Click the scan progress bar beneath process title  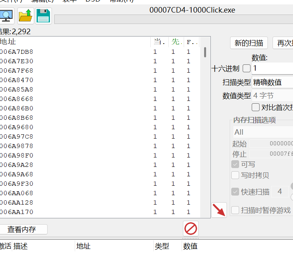173,19
